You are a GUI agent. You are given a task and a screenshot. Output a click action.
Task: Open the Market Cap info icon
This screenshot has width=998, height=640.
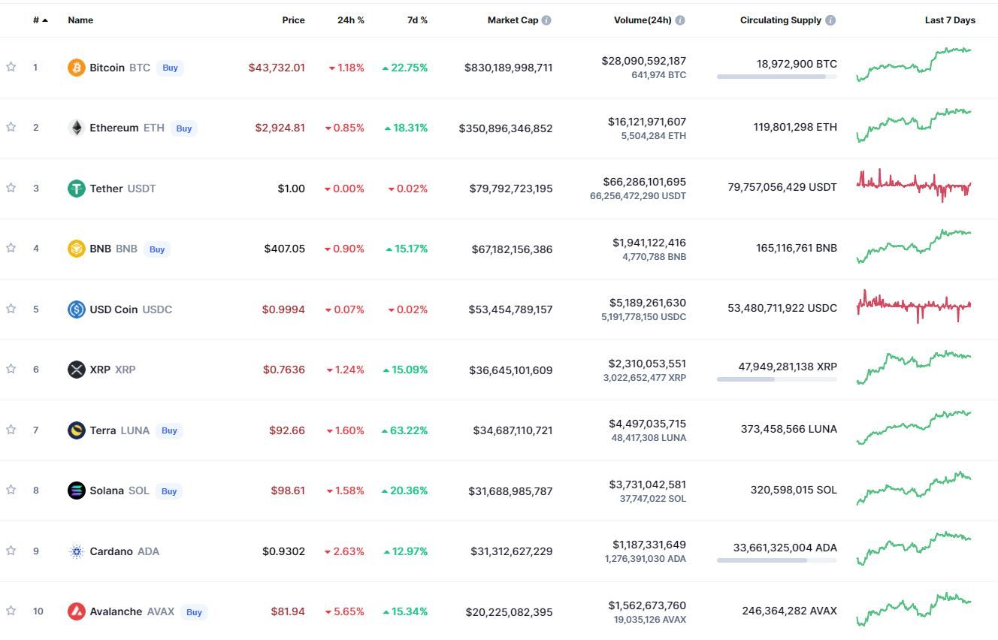click(x=546, y=20)
